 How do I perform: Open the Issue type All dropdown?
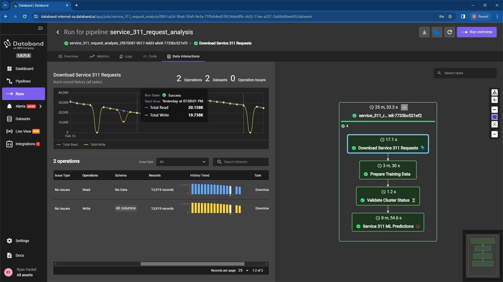point(182,162)
